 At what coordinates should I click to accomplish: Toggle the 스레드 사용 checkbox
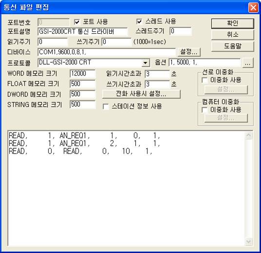coord(139,21)
